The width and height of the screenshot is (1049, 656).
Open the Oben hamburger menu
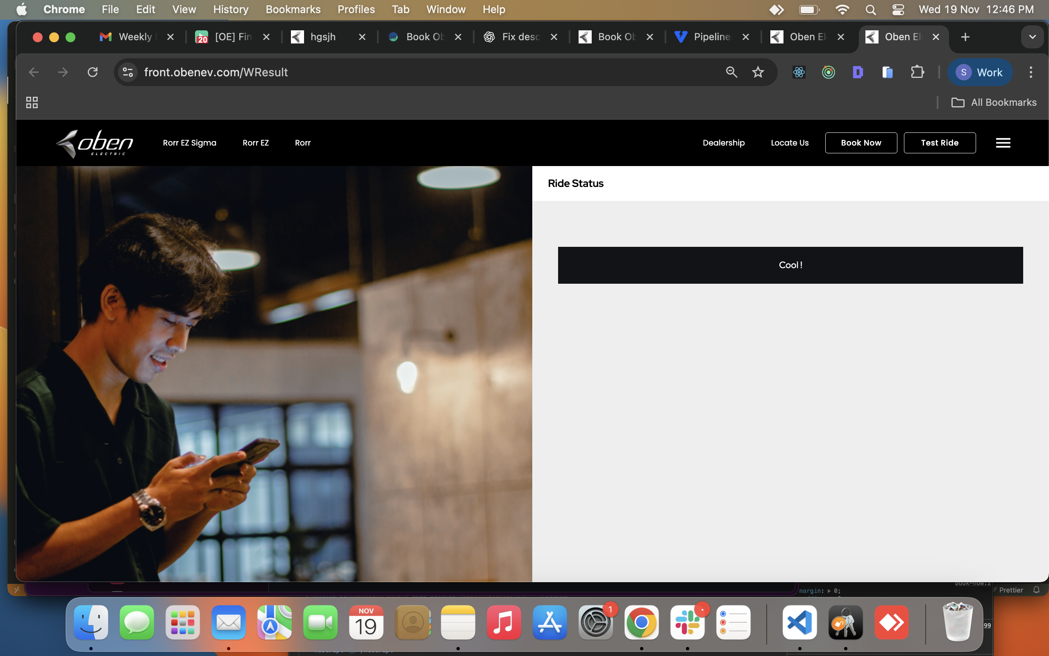pyautogui.click(x=1003, y=143)
